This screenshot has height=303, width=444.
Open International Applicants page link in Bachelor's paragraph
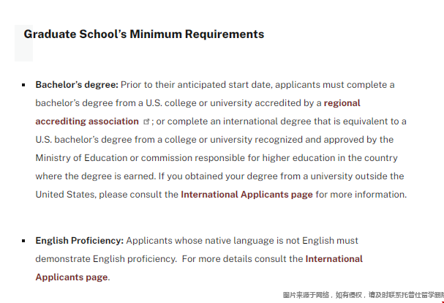247,195
